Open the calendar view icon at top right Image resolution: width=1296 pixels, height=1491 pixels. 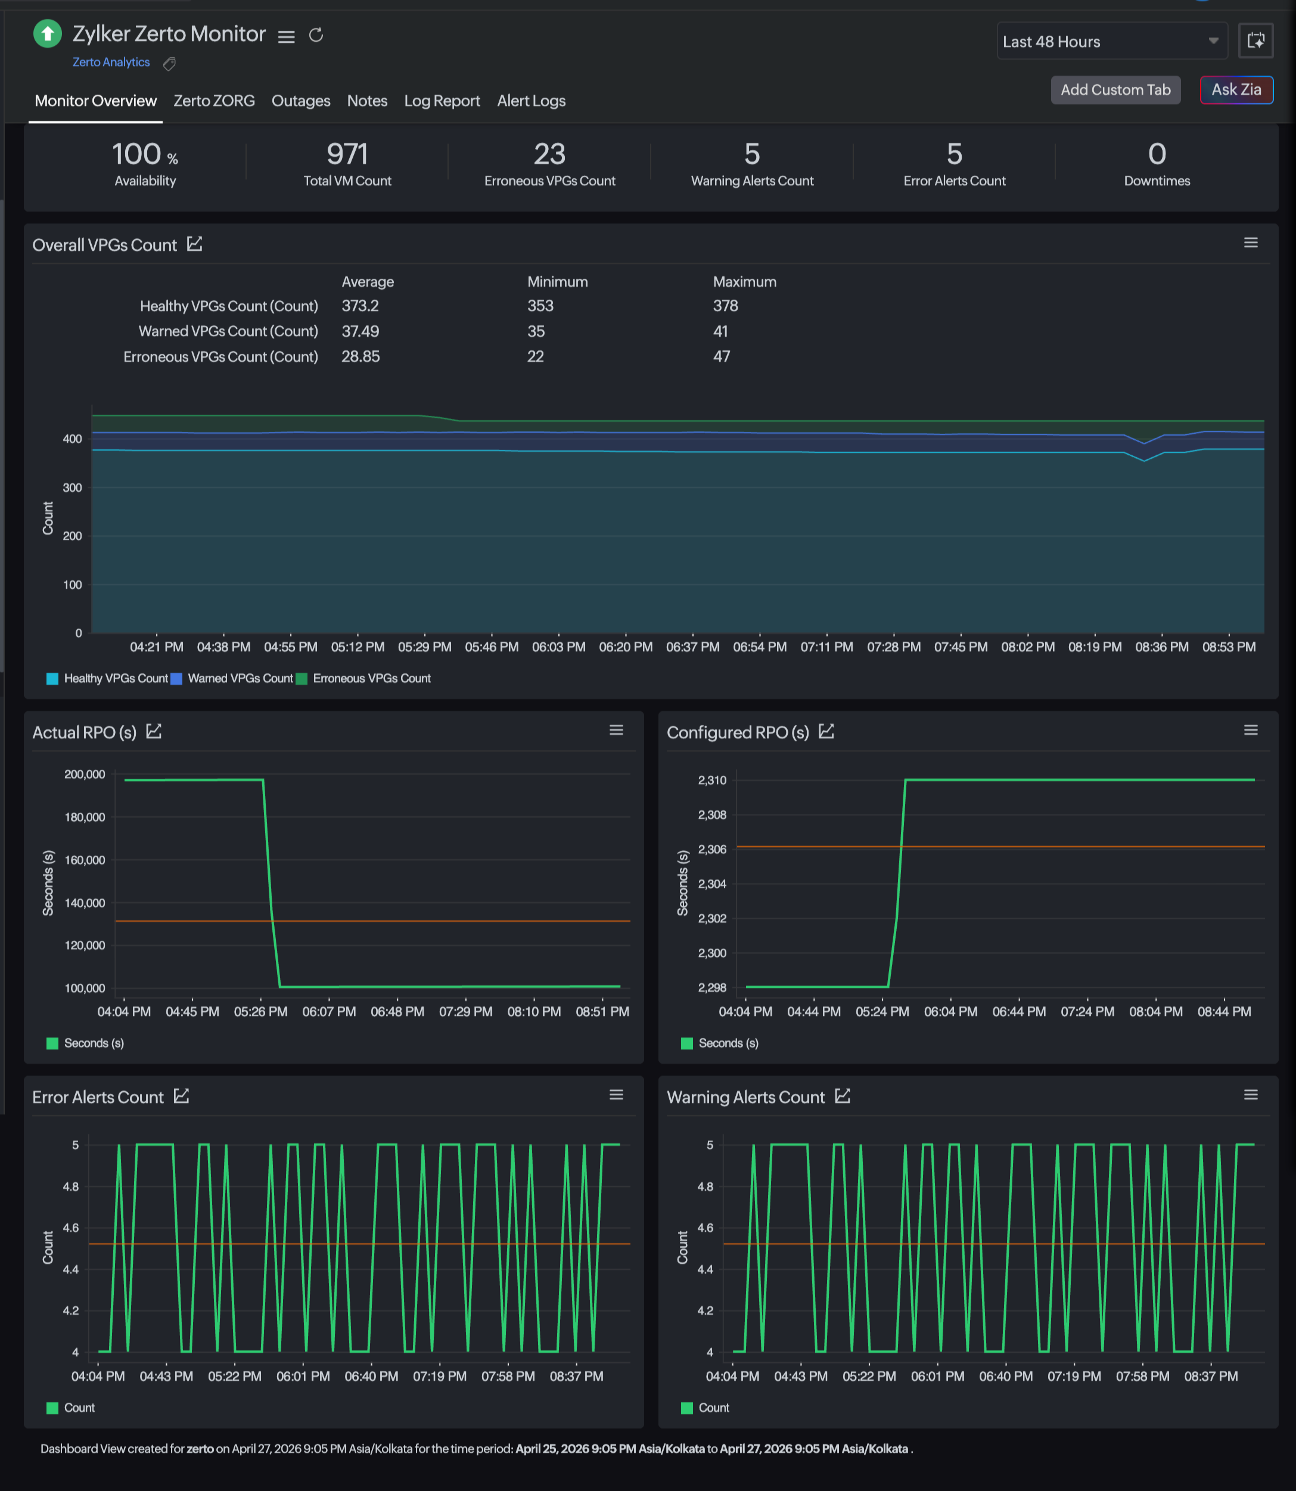point(1256,41)
